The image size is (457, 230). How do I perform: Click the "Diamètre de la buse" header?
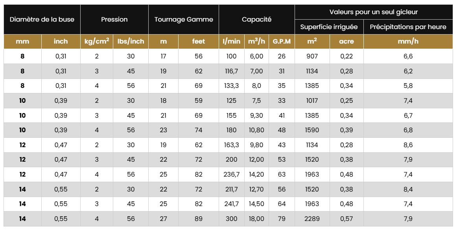(x=42, y=19)
